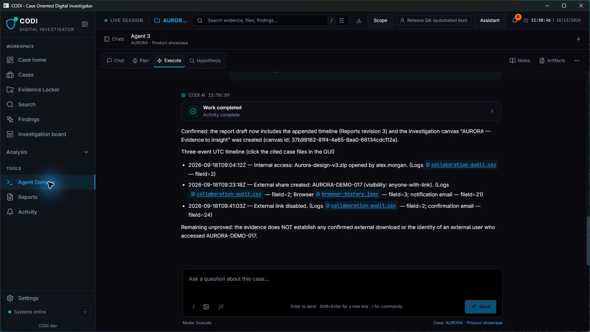The width and height of the screenshot is (590, 332).
Task: Open Settings
Action: pyautogui.click(x=48, y=298)
